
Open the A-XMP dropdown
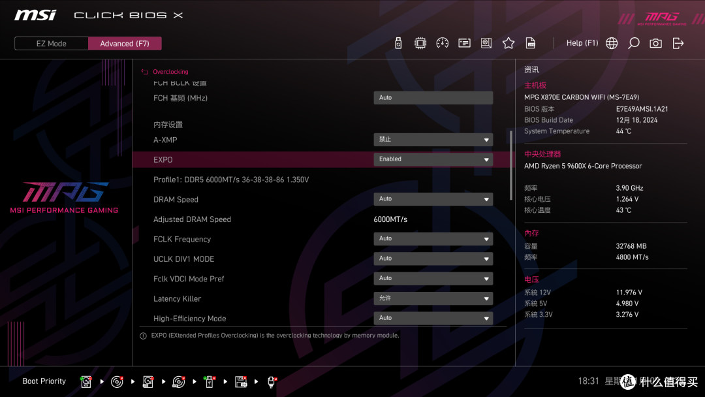(433, 139)
